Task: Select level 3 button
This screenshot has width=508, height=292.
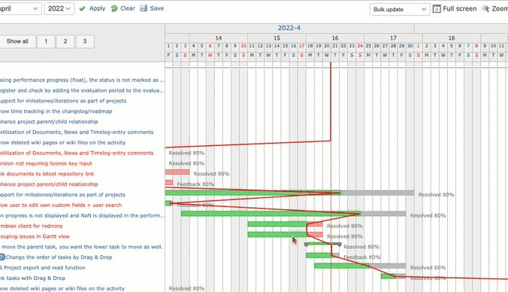Action: (85, 41)
